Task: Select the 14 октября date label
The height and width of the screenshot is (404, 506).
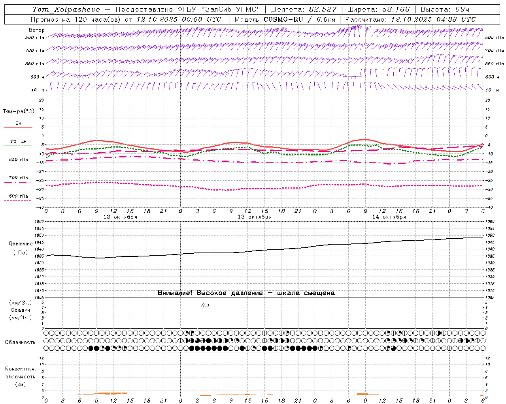Action: coord(389,217)
